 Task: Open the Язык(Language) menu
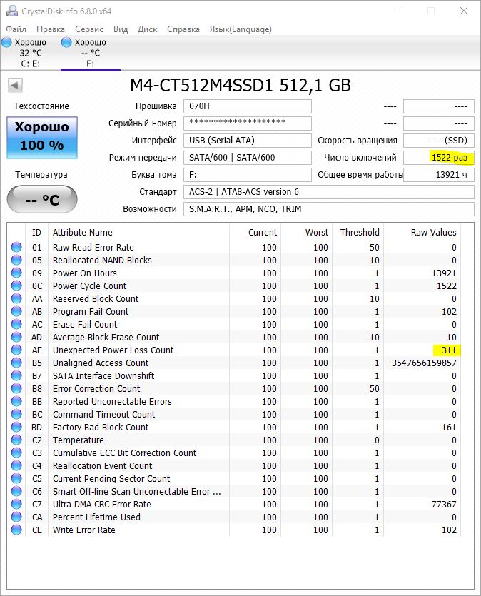[241, 29]
